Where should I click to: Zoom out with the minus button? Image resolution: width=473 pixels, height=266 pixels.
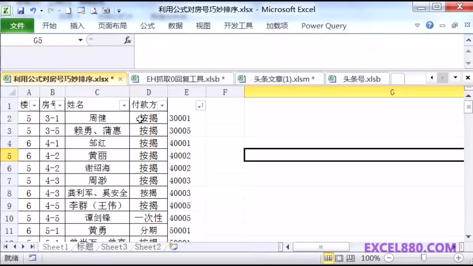click(x=389, y=258)
